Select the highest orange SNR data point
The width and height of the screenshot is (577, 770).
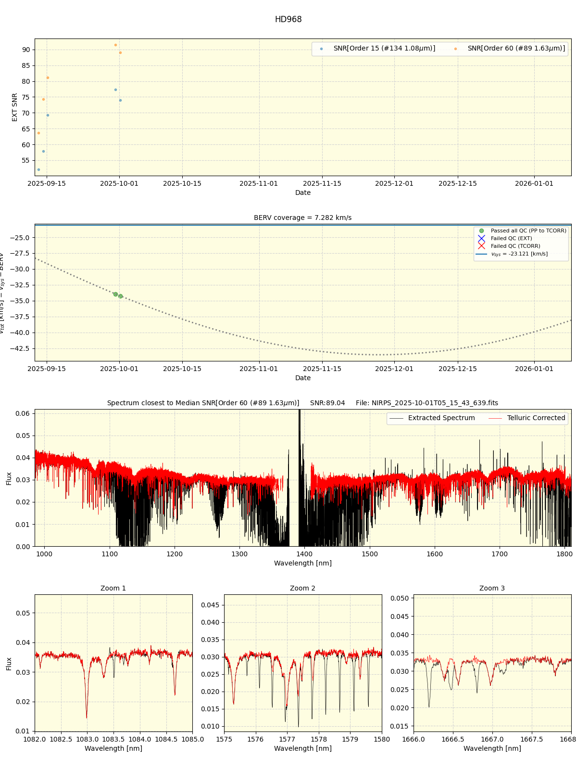[x=115, y=45]
